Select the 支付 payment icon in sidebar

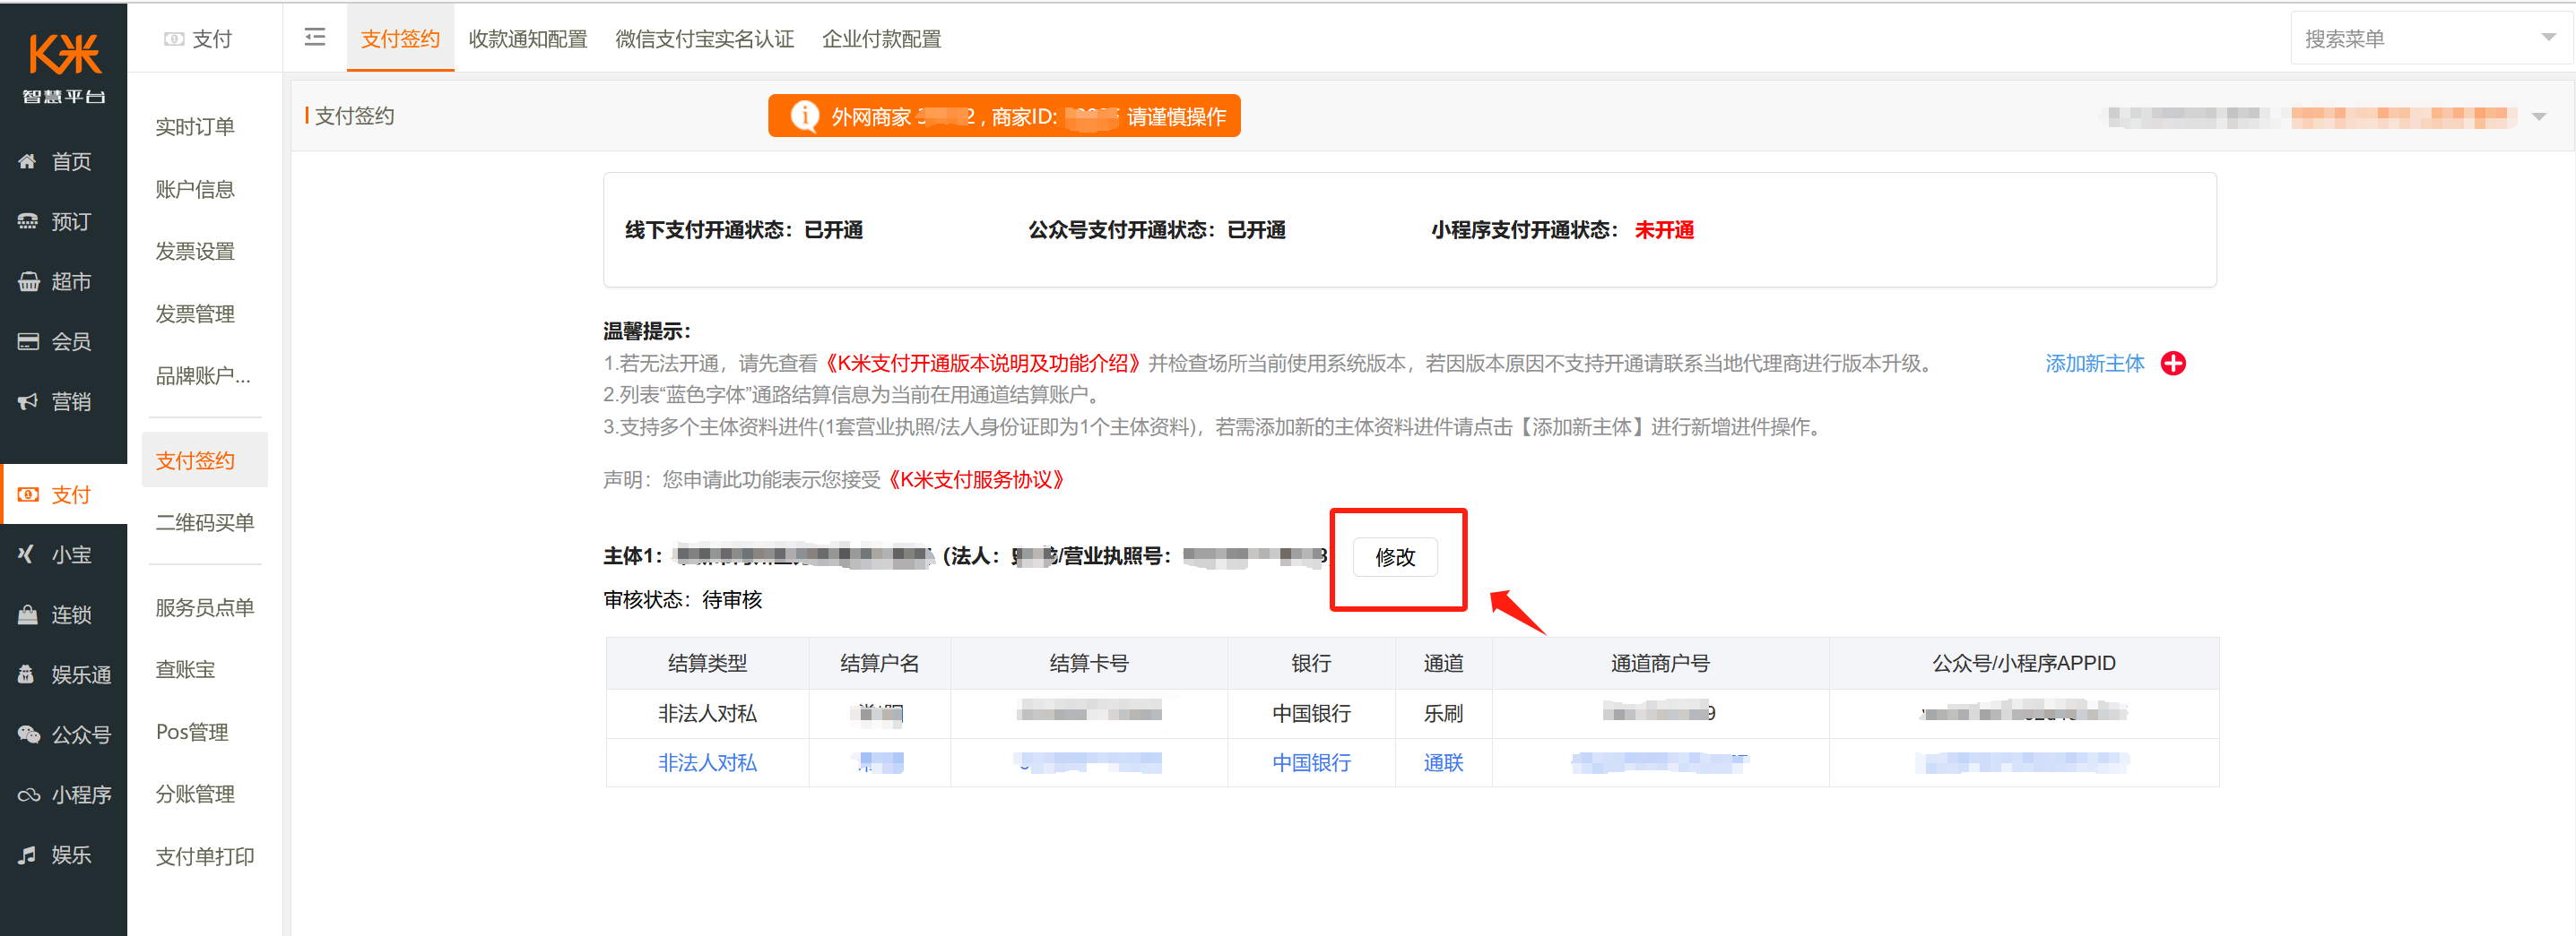pyautogui.click(x=27, y=494)
